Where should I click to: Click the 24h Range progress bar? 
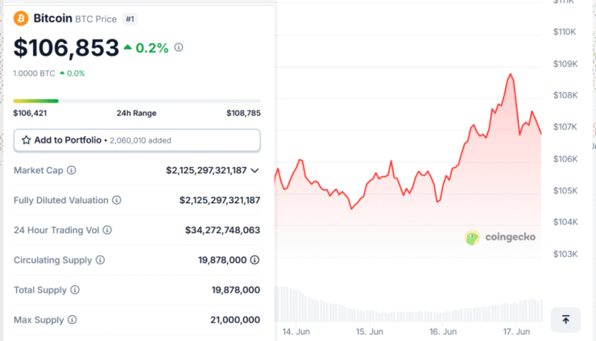(137, 101)
